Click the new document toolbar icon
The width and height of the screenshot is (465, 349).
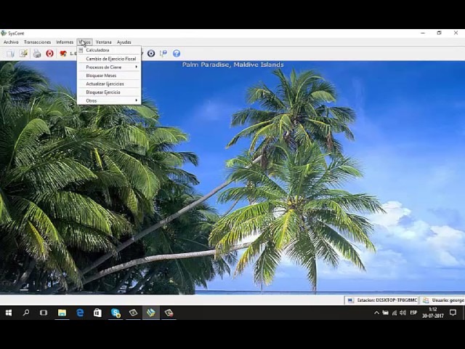(x=10, y=53)
